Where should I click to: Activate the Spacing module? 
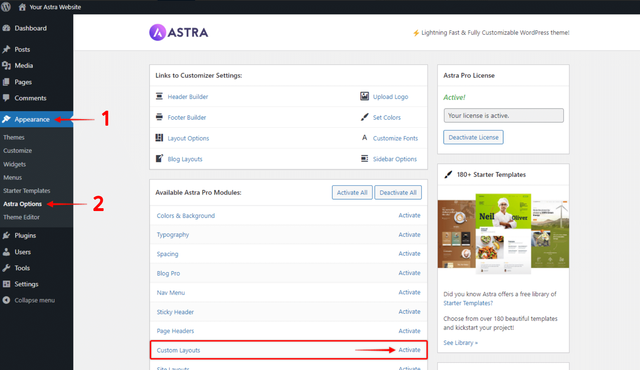point(410,254)
